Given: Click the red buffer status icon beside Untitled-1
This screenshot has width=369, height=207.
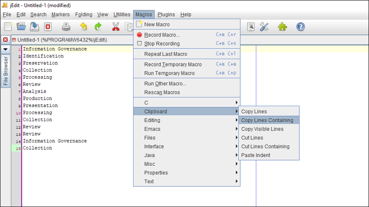Looking at the screenshot, I should [x=14, y=40].
